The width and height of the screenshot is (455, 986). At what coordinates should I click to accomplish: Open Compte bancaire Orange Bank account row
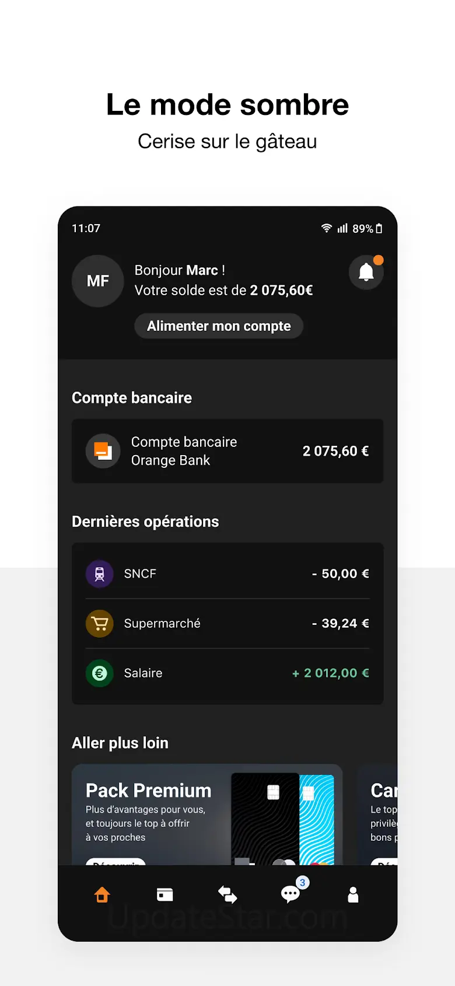[x=228, y=451]
